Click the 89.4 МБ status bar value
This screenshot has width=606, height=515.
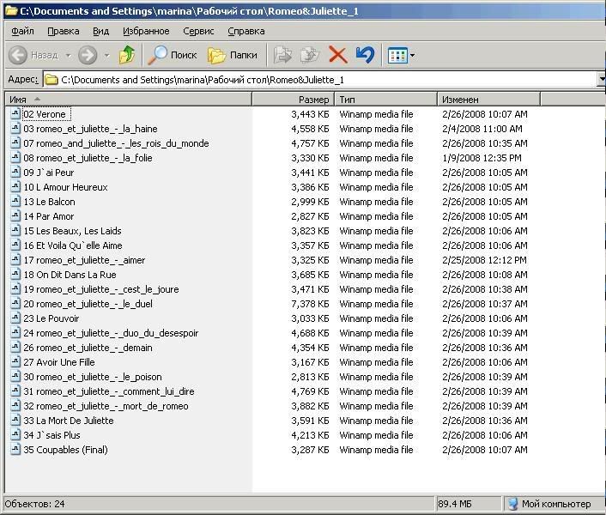[455, 504]
